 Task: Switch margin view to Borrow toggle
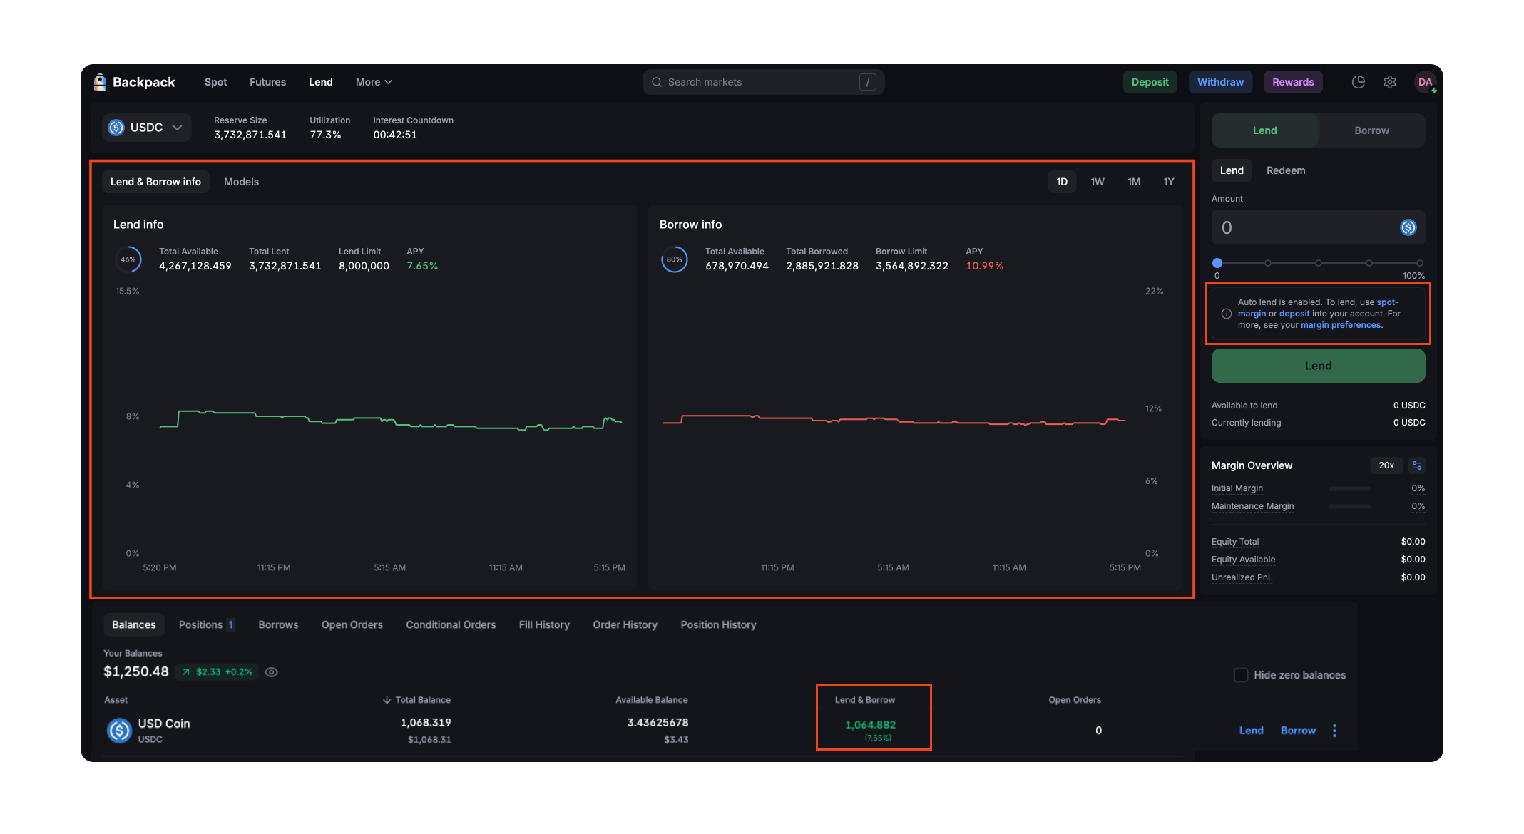coord(1371,130)
